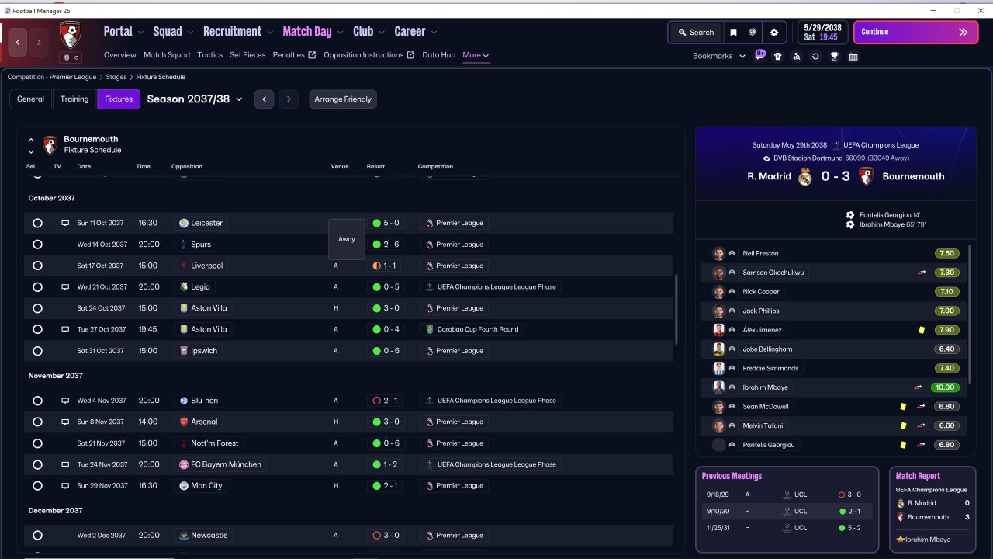Image resolution: width=993 pixels, height=559 pixels.
Task: Open the Fixtures tab
Action: (x=119, y=99)
